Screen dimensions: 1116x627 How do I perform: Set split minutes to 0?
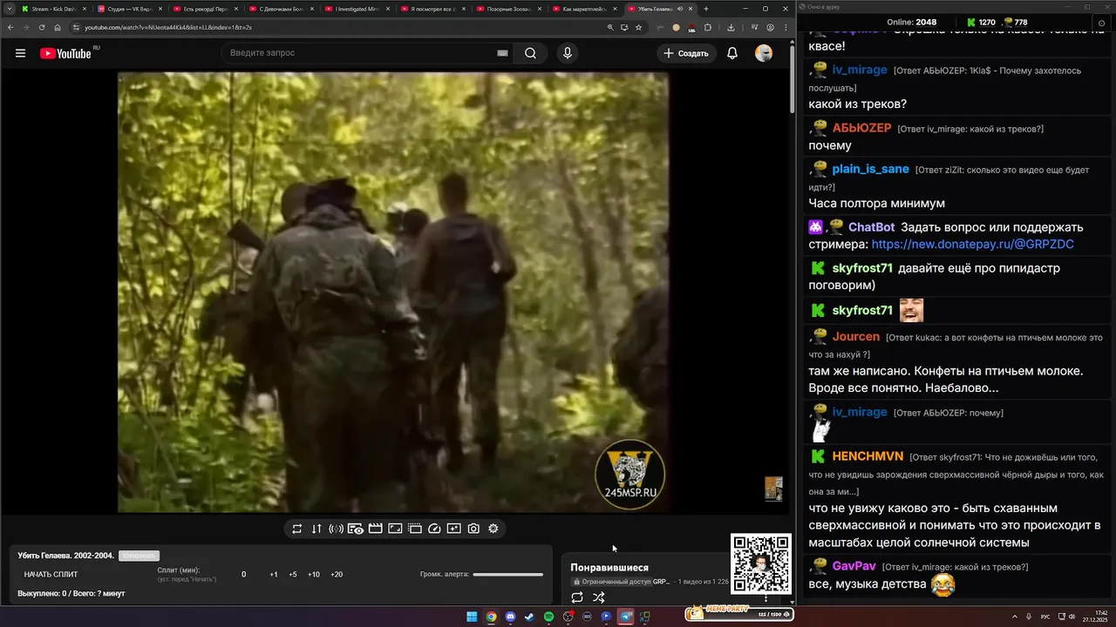coord(243,575)
